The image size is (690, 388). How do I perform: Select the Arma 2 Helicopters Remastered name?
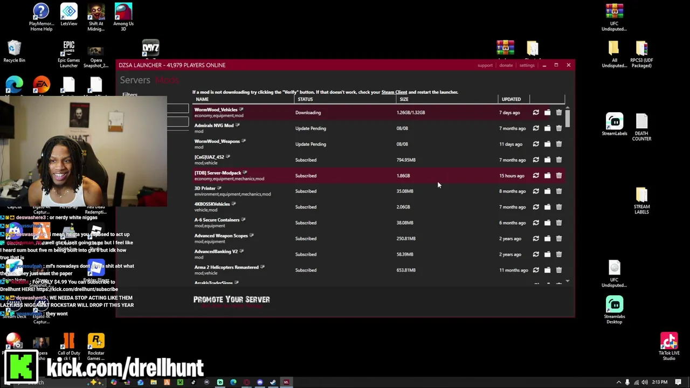coord(226,267)
